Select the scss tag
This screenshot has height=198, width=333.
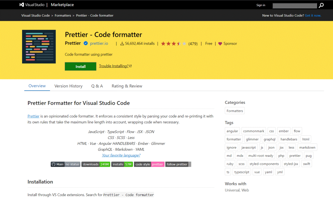click(242, 164)
